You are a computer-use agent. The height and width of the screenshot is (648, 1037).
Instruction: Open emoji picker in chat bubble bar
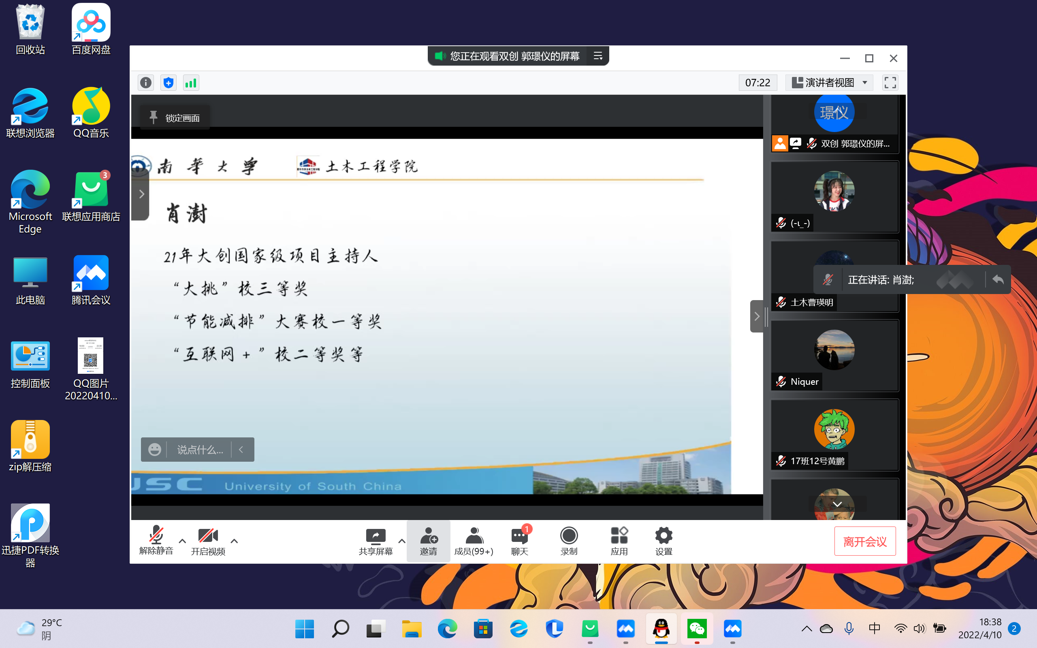point(154,450)
